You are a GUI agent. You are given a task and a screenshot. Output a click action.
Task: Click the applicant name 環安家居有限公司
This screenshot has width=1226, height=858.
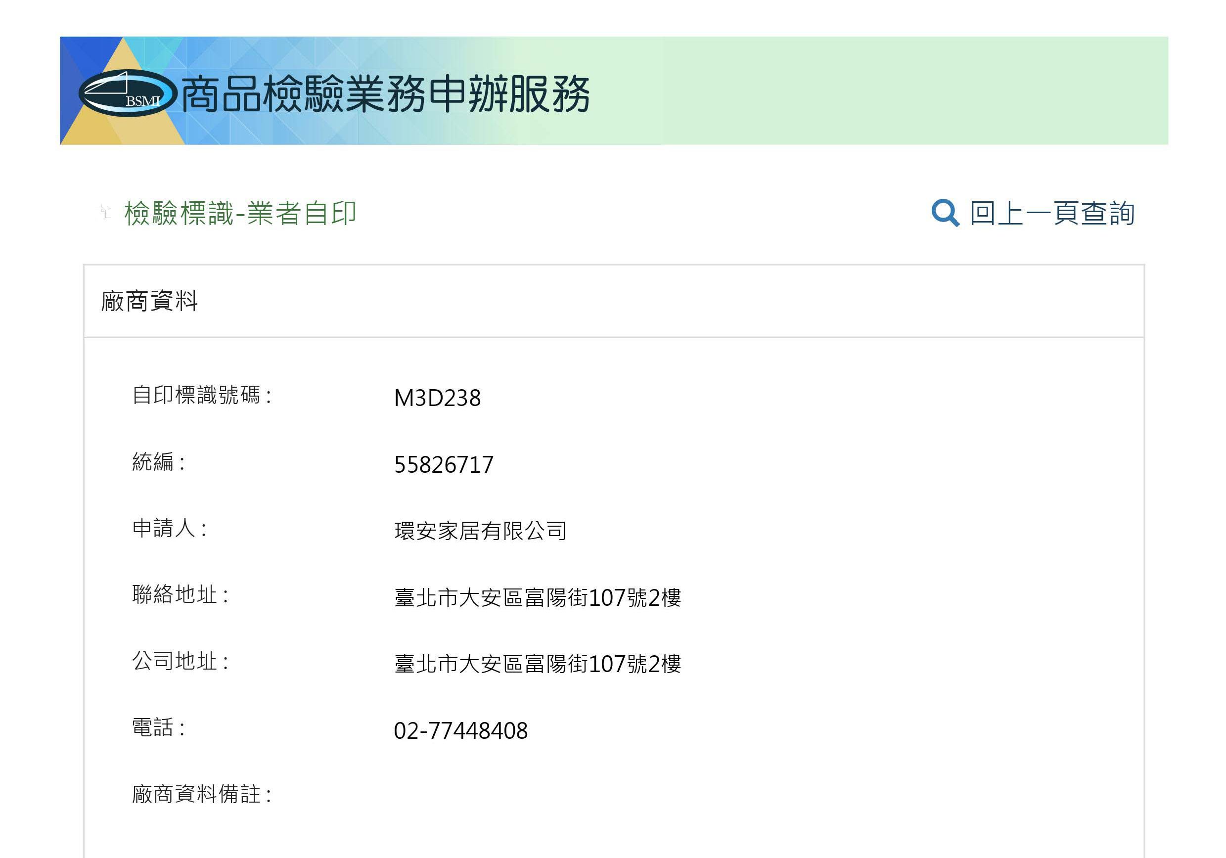point(480,531)
